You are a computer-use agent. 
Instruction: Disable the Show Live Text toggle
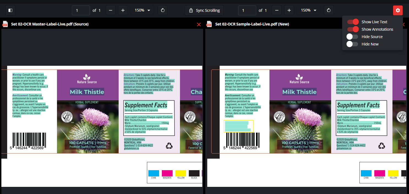click(x=353, y=22)
